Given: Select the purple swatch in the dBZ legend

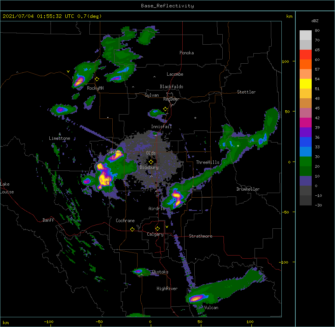Looking at the screenshot, I should click(x=305, y=132).
